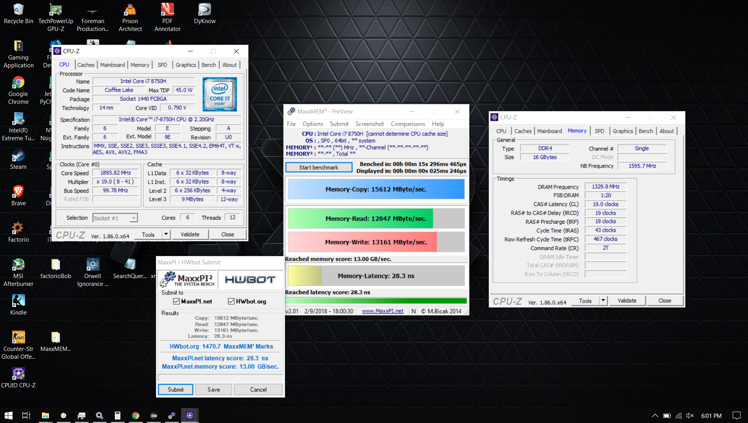The height and width of the screenshot is (423, 748).
Task: Click the Intel Core i7 logo in CPU-Z
Action: pyautogui.click(x=220, y=94)
